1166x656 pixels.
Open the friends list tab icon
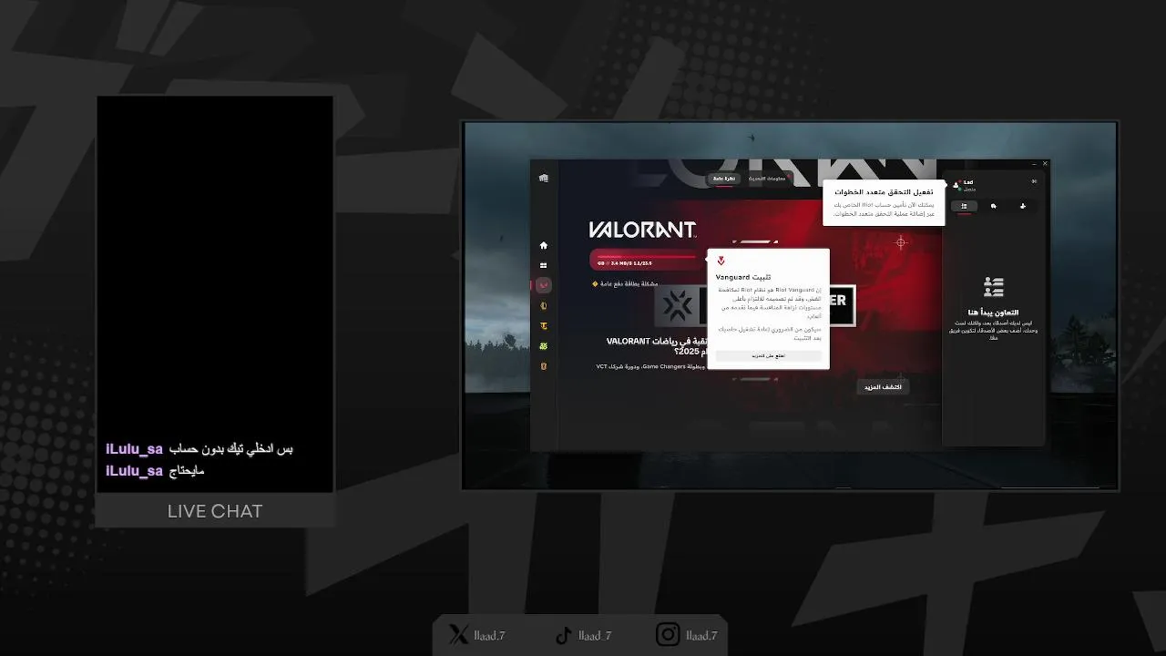click(964, 206)
